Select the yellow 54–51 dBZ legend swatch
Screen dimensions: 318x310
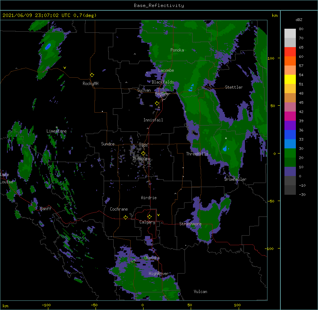(x=290, y=79)
